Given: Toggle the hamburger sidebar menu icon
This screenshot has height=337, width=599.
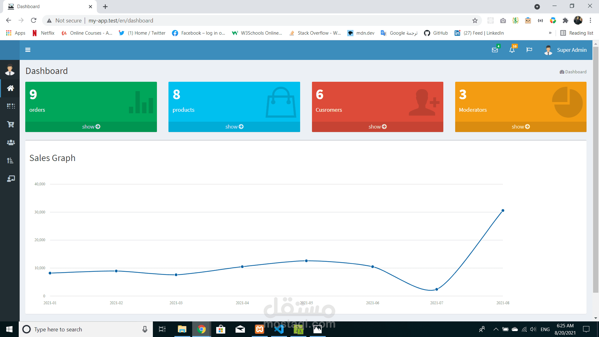Looking at the screenshot, I should click(28, 50).
